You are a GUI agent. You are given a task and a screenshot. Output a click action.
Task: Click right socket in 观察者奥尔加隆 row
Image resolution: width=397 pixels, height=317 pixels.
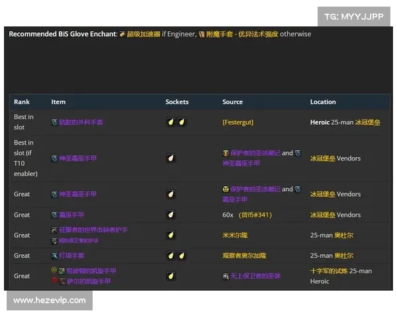[x=181, y=256]
